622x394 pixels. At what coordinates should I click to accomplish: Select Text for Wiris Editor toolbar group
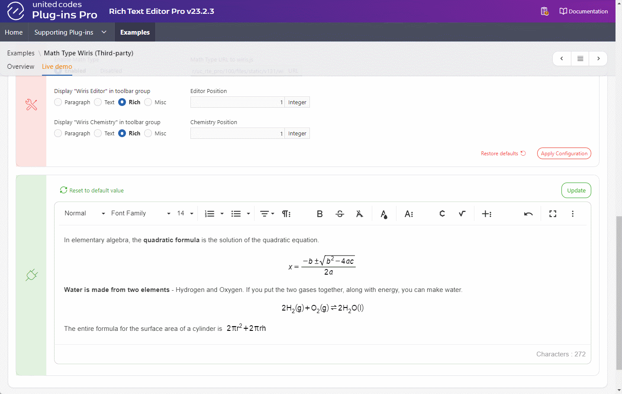click(98, 102)
